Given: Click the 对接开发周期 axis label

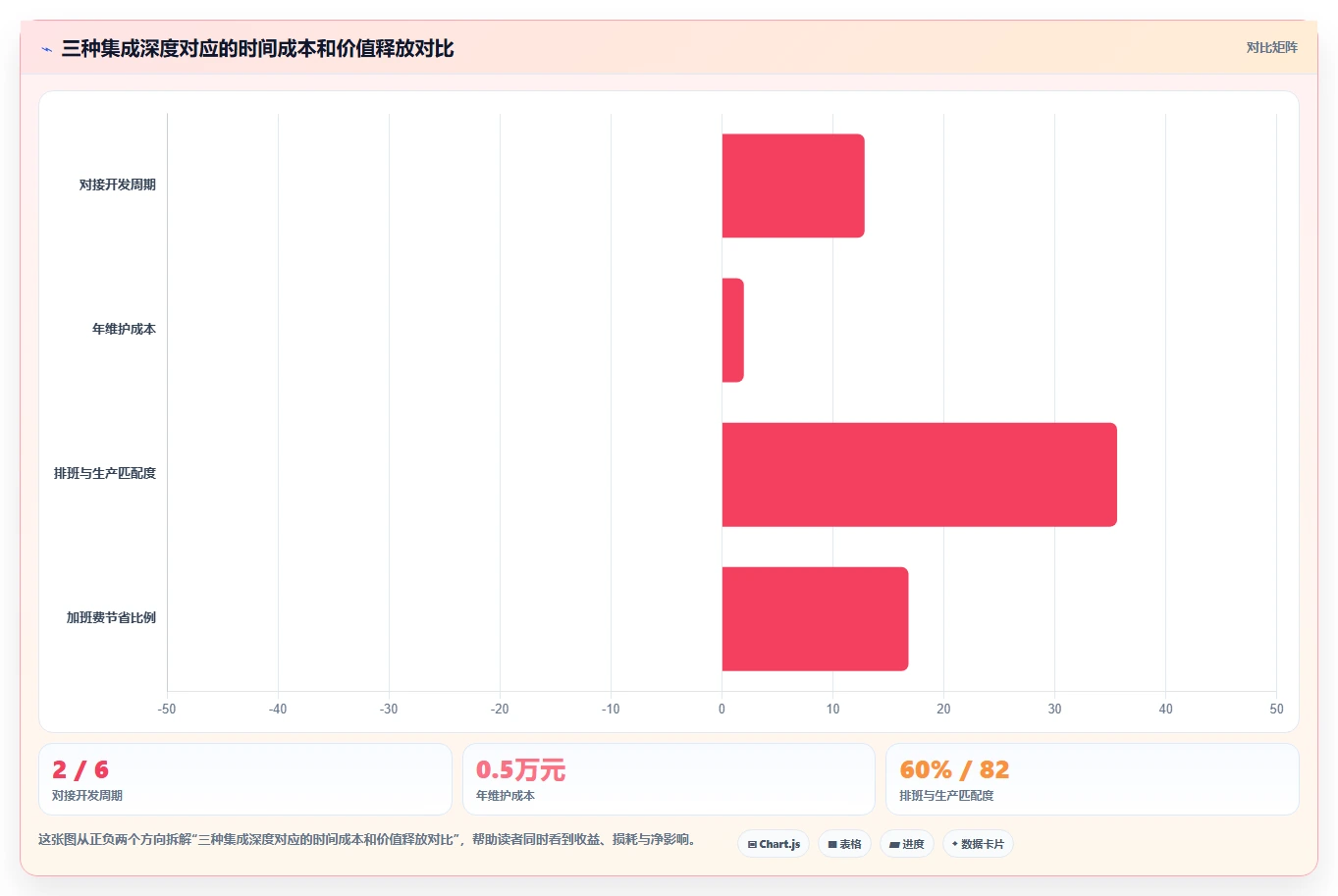Looking at the screenshot, I should 118,184.
